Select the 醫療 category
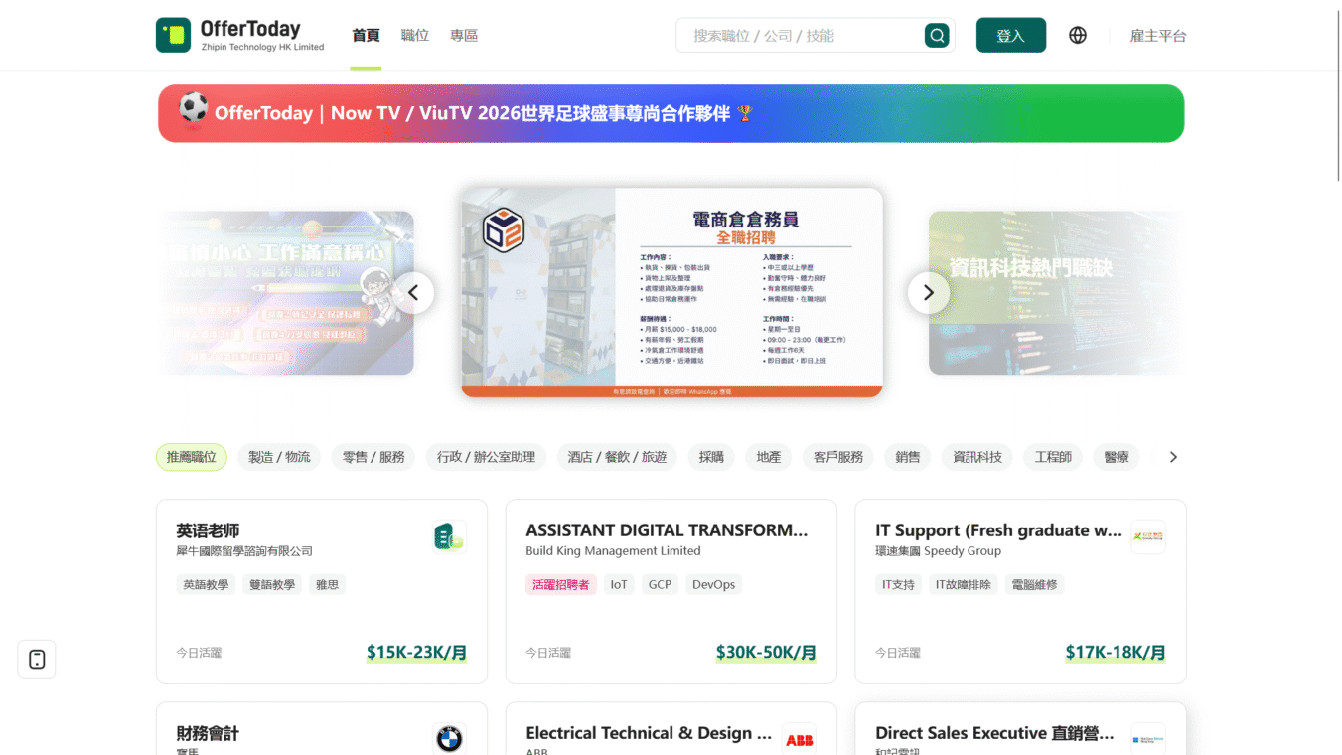The width and height of the screenshot is (1342, 755). tap(1117, 457)
